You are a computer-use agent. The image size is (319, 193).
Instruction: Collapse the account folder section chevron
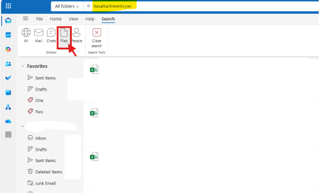pos(23,126)
